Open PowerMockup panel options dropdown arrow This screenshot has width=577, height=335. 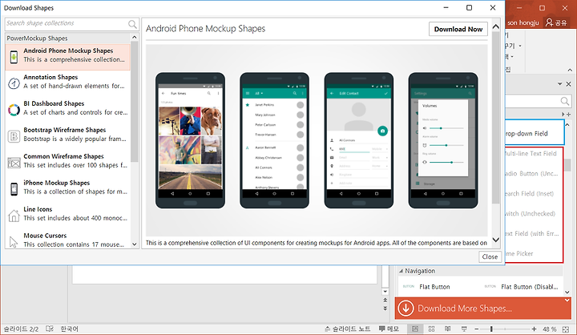click(559, 84)
